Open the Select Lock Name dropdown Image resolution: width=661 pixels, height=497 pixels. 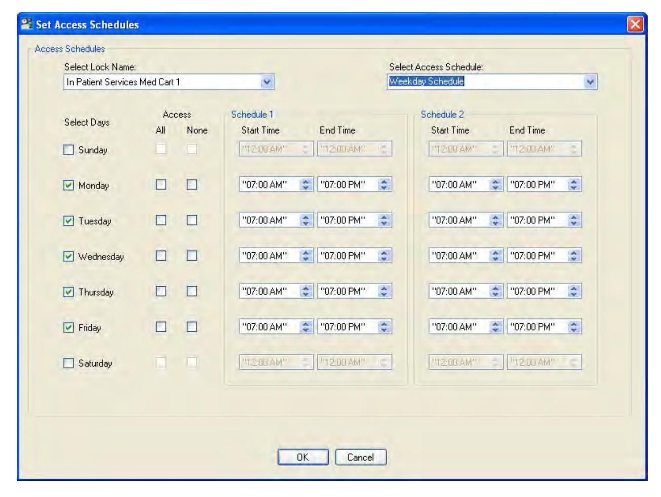click(x=267, y=82)
